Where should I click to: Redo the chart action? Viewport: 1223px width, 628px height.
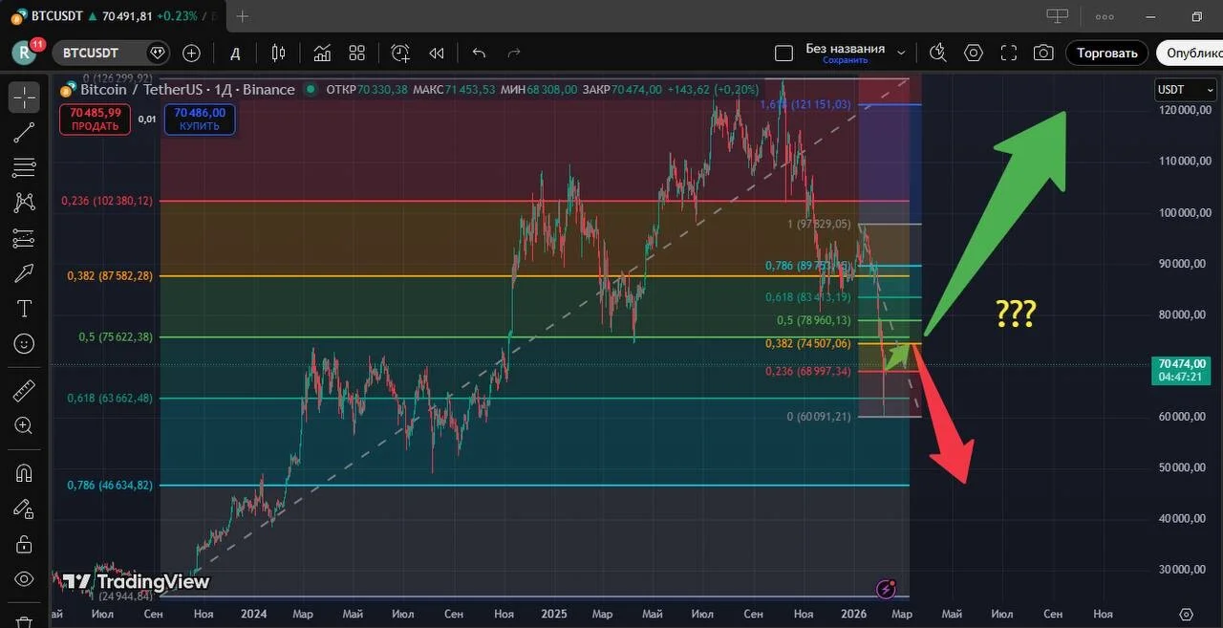click(514, 54)
